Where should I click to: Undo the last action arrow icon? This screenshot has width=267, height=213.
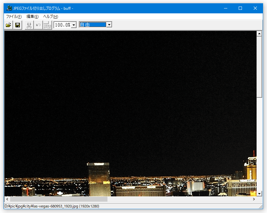tap(38, 25)
